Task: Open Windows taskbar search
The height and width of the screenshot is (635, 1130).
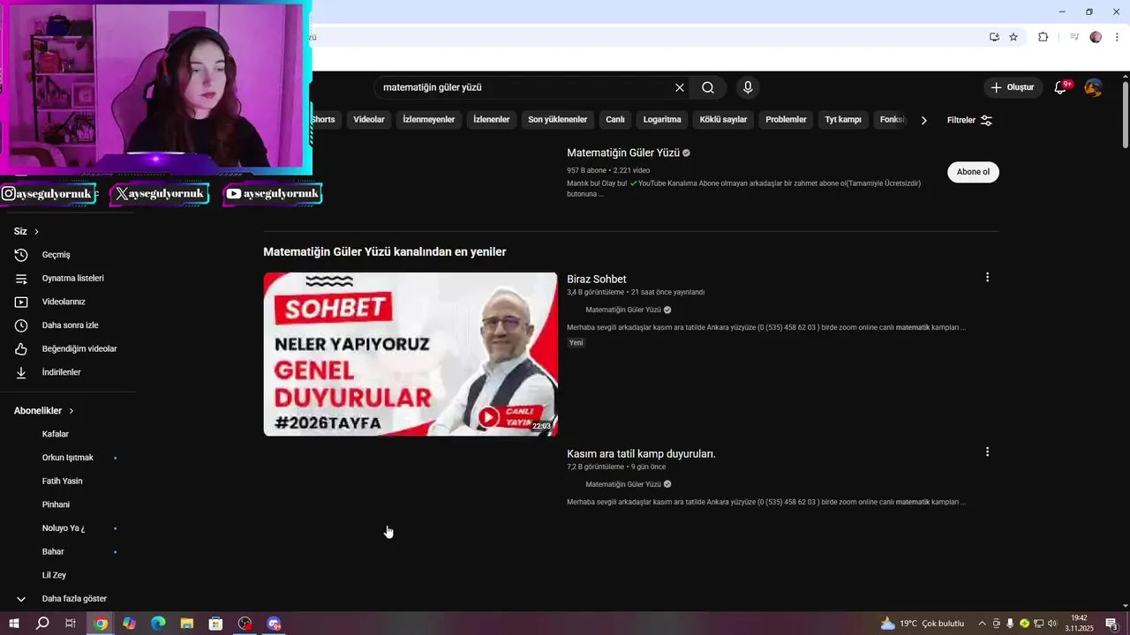Action: coord(41,624)
